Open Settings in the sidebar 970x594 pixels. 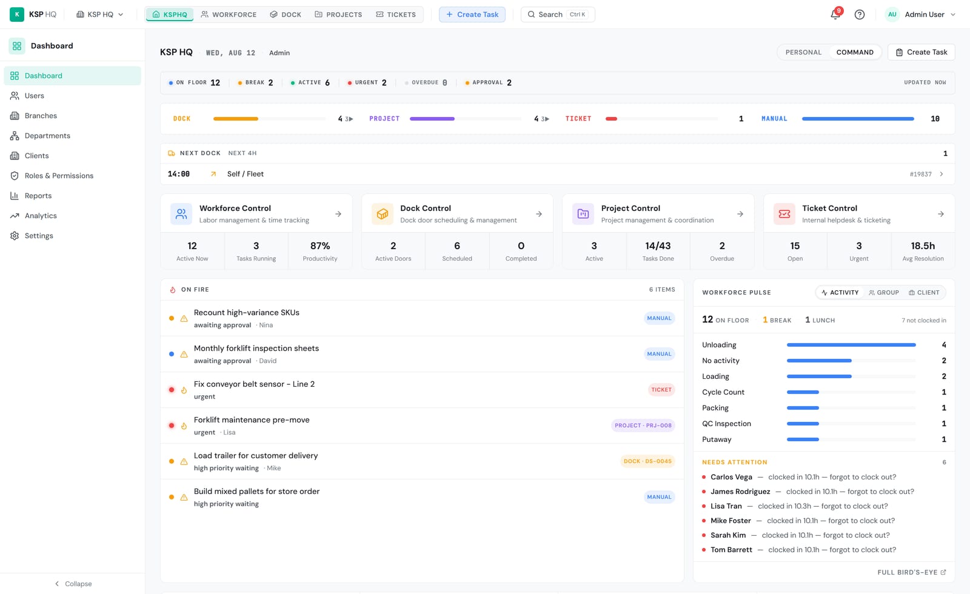click(x=72, y=236)
